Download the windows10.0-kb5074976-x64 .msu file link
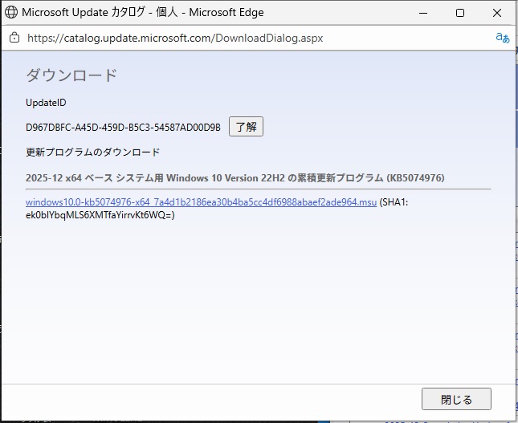Viewport: 518px width, 423px height. [202, 201]
